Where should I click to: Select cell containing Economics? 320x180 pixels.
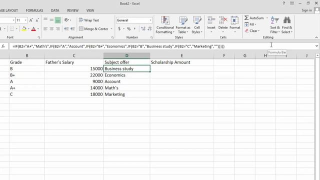[x=126, y=75]
